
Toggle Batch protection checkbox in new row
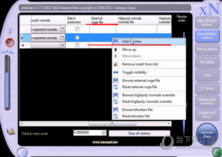click(77, 45)
